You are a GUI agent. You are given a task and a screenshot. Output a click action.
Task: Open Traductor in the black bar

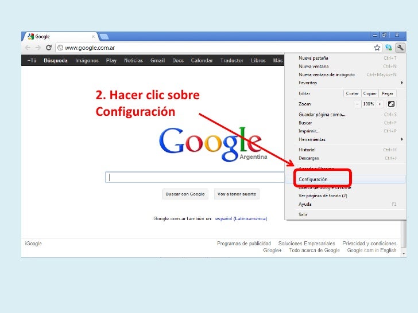point(231,60)
